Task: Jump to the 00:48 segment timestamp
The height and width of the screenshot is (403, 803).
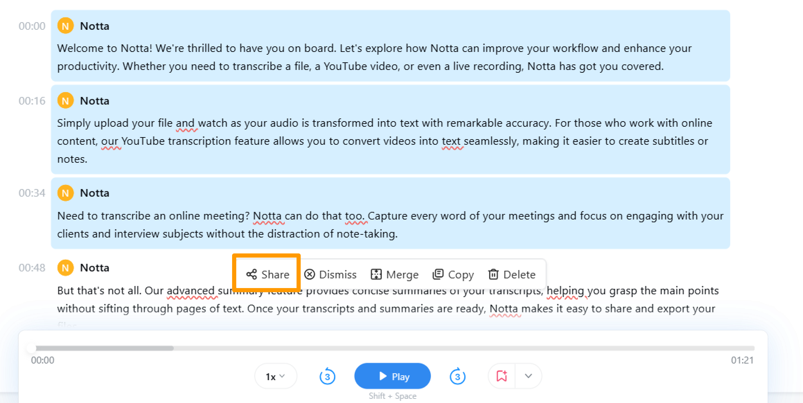Action: (32, 268)
